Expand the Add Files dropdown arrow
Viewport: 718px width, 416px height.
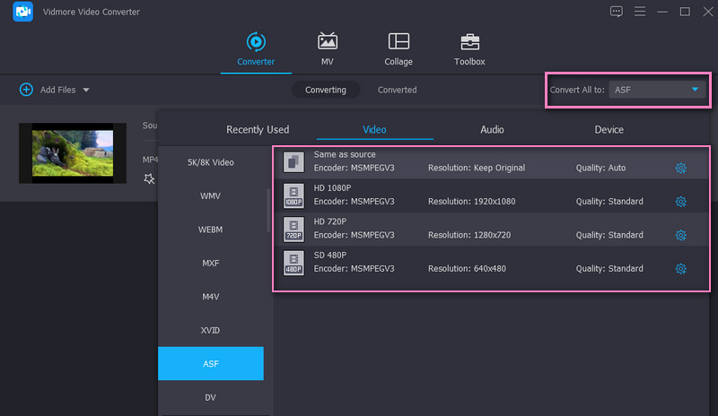pos(86,90)
